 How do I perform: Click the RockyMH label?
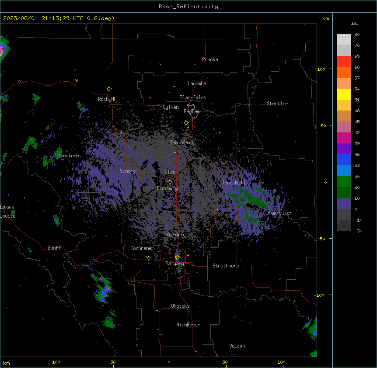[107, 99]
